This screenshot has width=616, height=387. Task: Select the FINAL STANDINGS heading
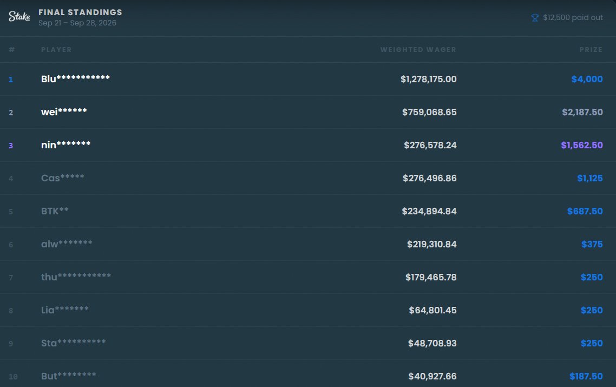[x=80, y=12]
